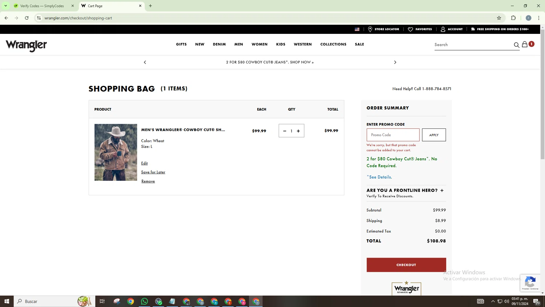Open Task View on the taskbar
The width and height of the screenshot is (545, 307).
click(x=102, y=301)
